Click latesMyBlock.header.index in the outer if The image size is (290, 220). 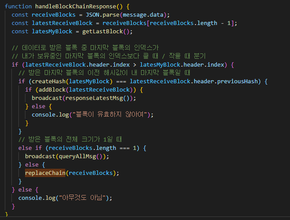coord(182,65)
